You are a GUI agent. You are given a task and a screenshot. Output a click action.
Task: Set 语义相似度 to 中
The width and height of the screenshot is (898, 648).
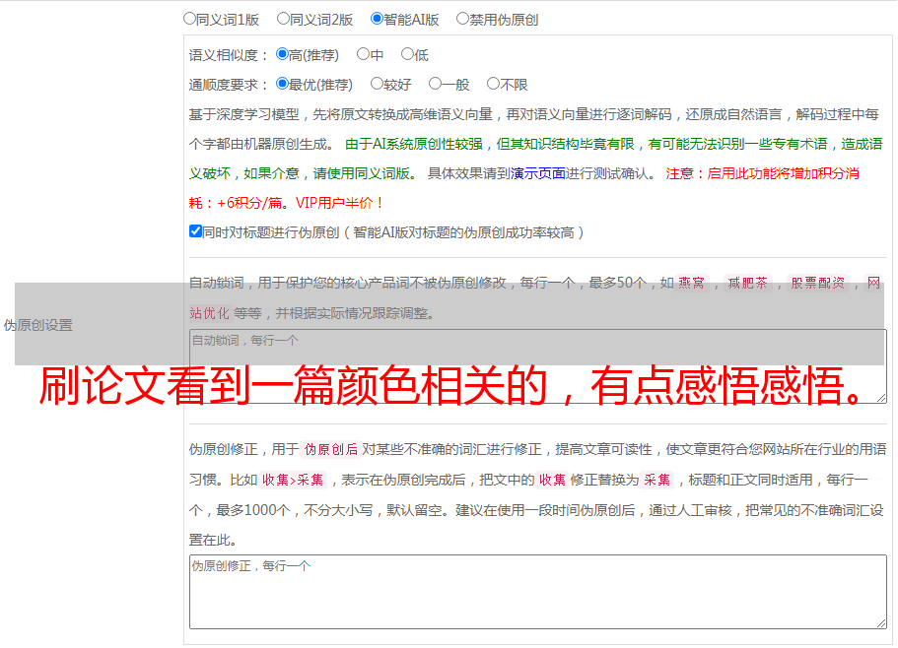coord(363,54)
